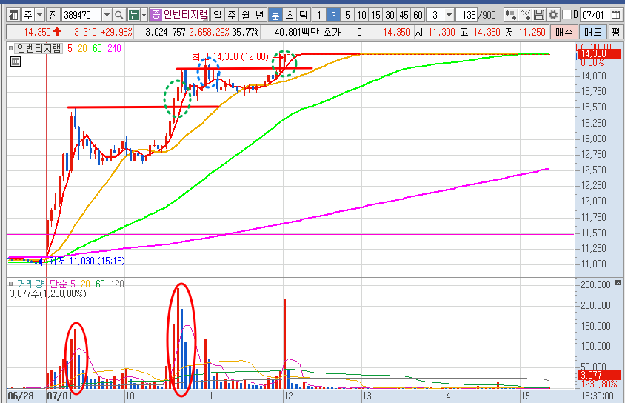Viewport: 625px width, 403px height.
Task: Click the add line indicator icon
Action: 525,15
